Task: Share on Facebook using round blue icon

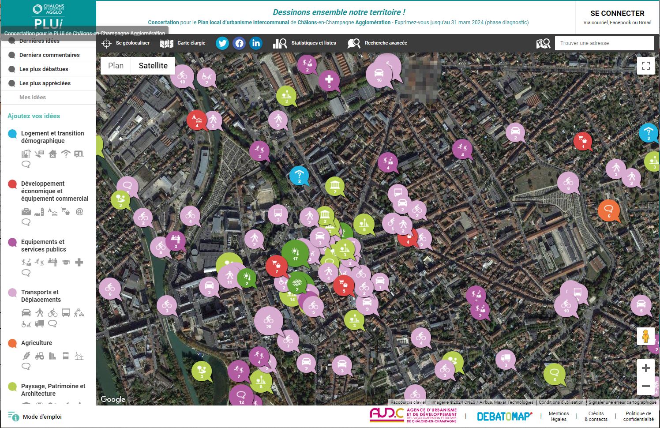Action: 239,43
